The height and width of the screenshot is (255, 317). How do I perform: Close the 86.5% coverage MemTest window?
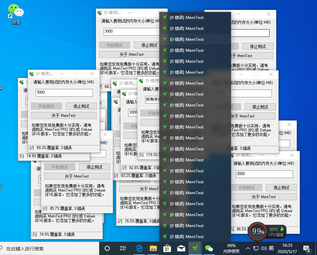[x=292, y=155]
